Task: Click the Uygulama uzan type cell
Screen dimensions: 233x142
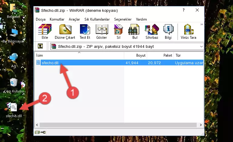Action: [189, 63]
